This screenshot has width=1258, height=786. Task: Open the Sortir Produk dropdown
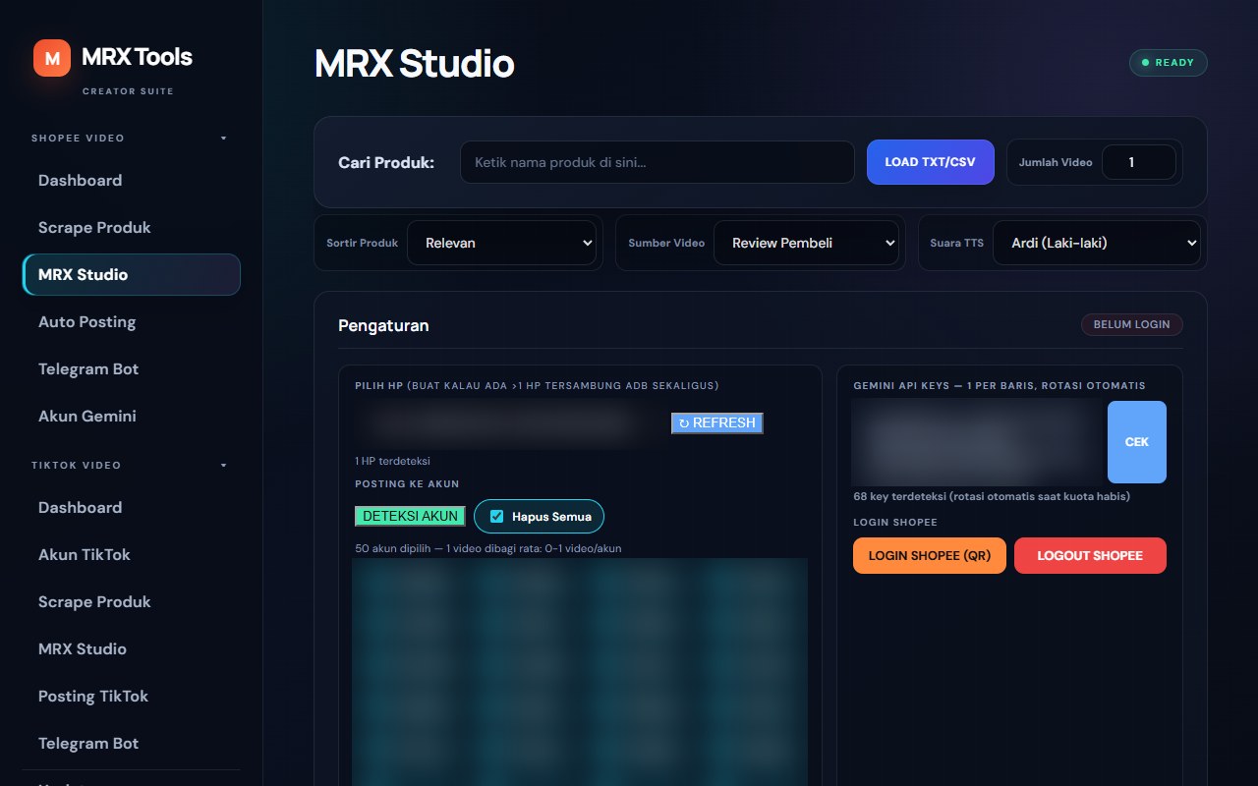pos(502,243)
